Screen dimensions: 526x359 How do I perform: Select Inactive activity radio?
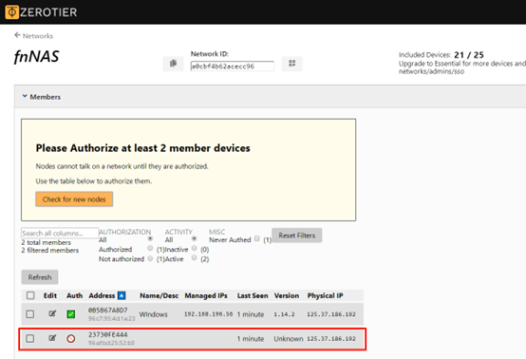click(194, 248)
